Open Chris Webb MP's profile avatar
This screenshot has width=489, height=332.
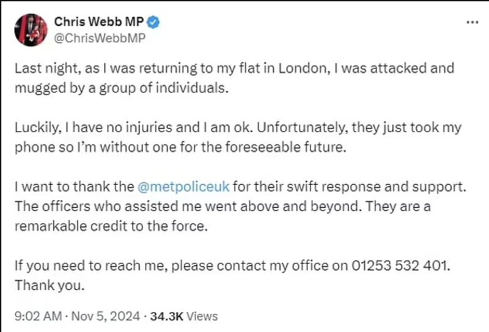(x=30, y=29)
